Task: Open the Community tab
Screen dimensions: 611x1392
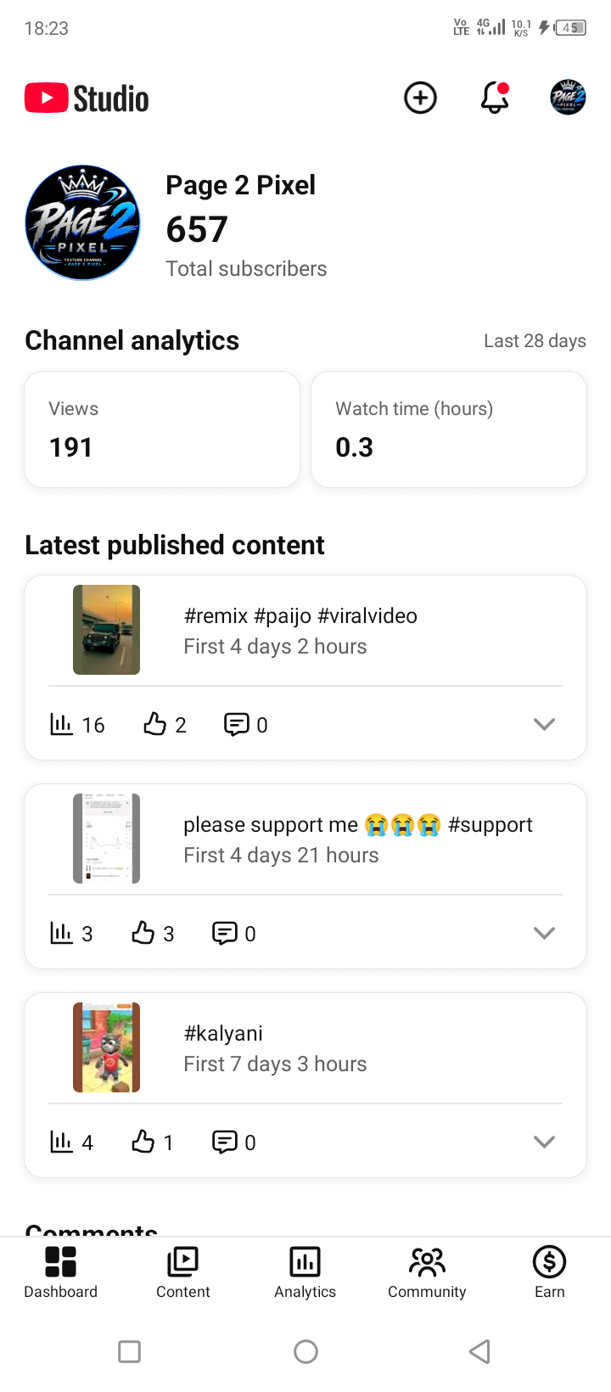Action: tap(427, 1271)
